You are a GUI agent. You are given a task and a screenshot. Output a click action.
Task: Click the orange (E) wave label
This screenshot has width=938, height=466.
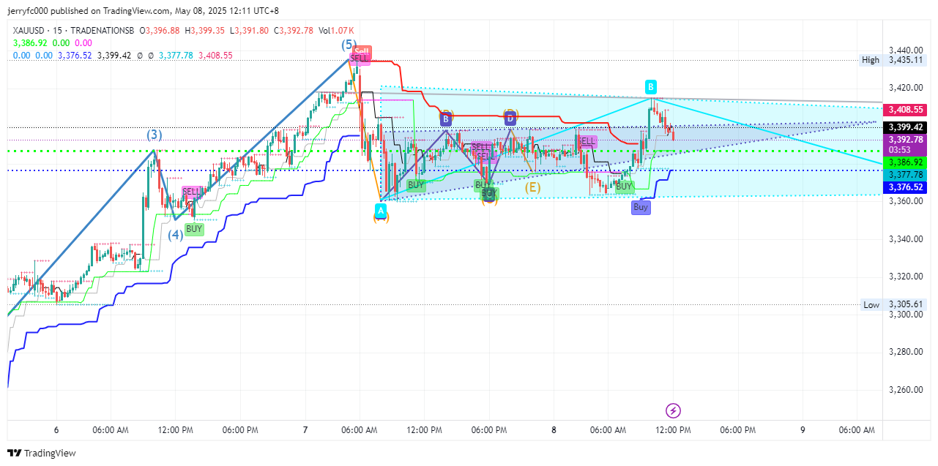pyautogui.click(x=532, y=187)
